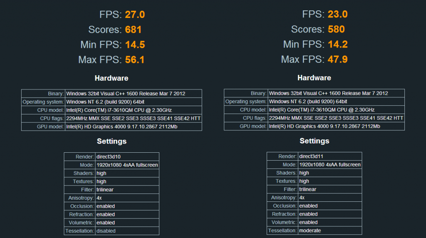The height and width of the screenshot is (238, 426).
Task: Click the Hardware heading above the 681 score table
Action: 111,78
